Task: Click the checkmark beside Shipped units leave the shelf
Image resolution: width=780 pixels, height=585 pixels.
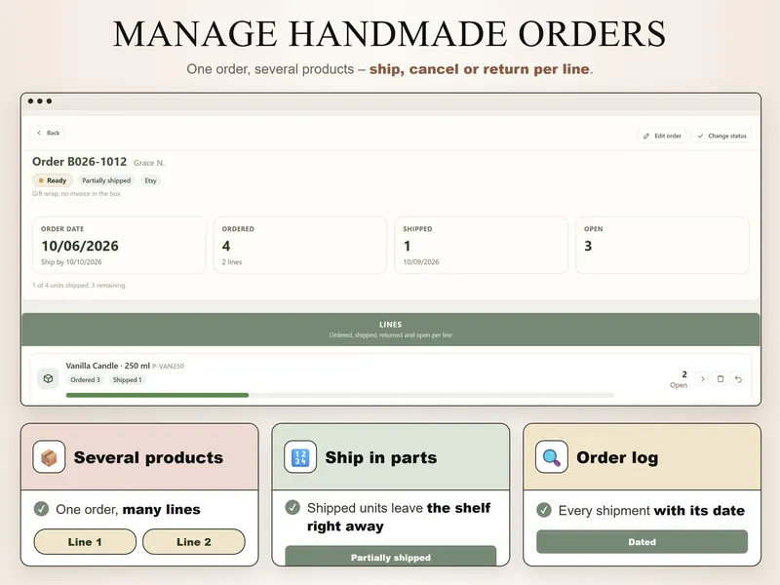Action: [x=292, y=507]
